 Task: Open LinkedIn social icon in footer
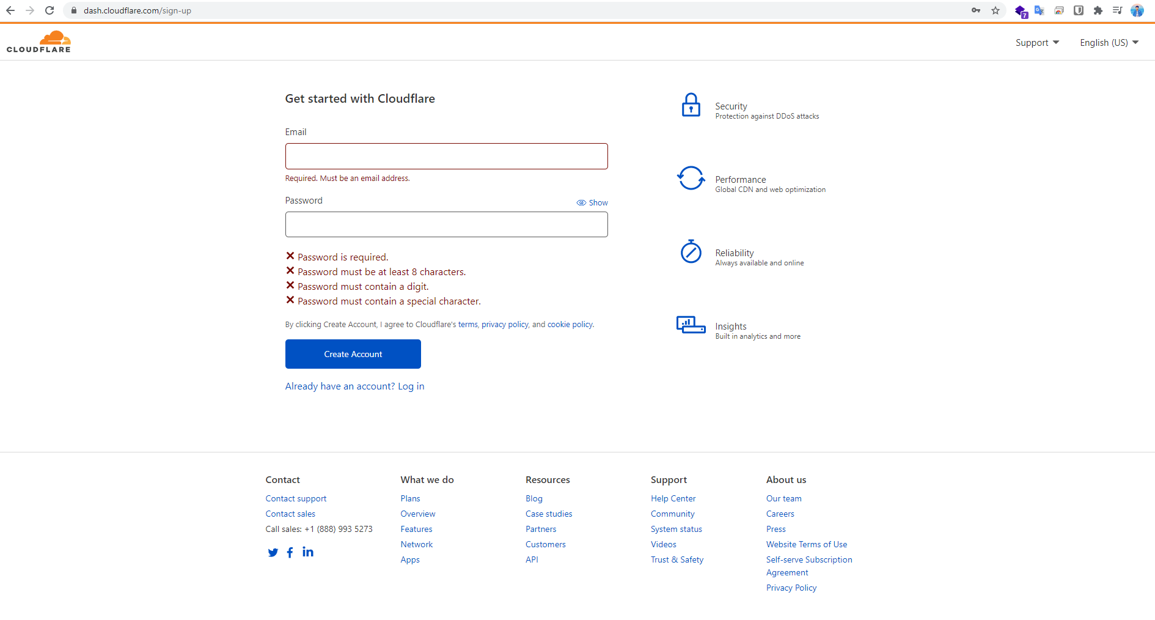coord(308,552)
